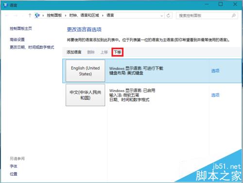Click 输入法: 微软五笔 text
This screenshot has width=243, height=183.
[124, 95]
